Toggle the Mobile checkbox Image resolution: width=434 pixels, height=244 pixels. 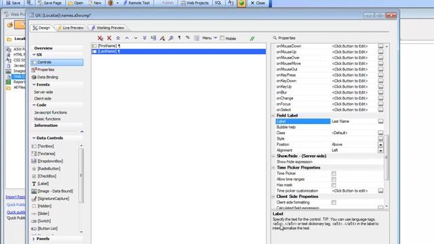click(222, 38)
